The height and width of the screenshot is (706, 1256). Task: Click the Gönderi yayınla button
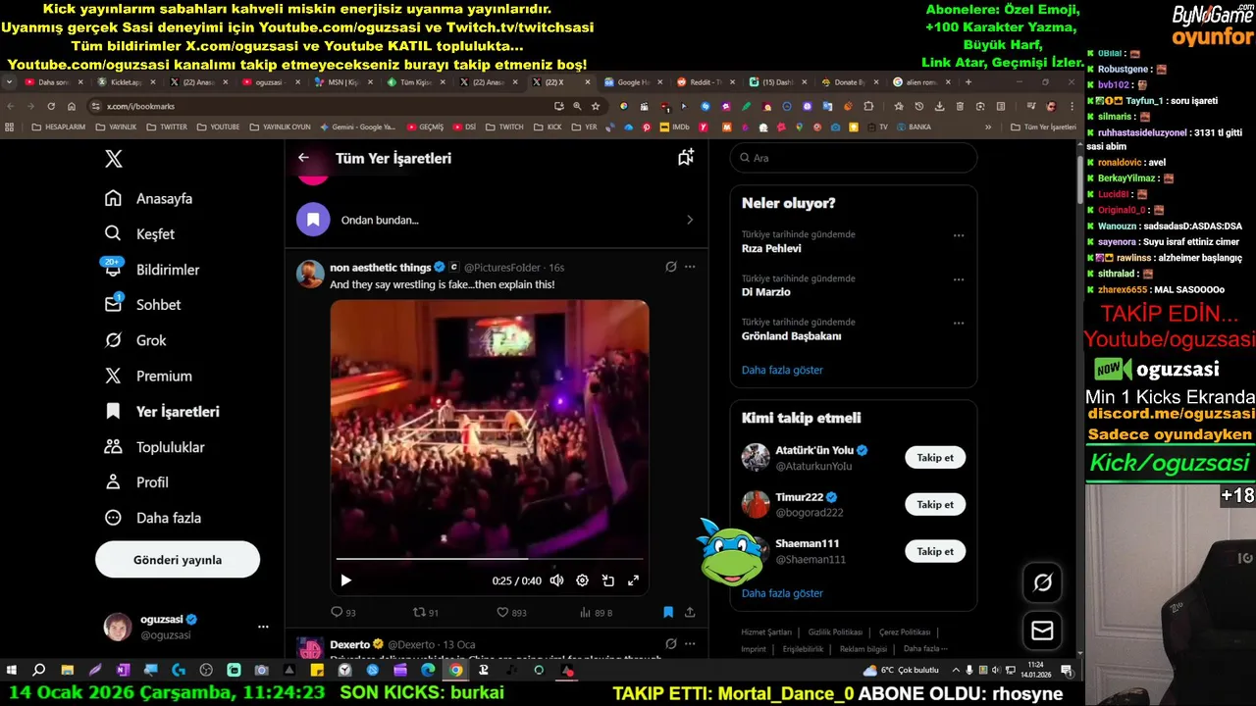tap(178, 560)
